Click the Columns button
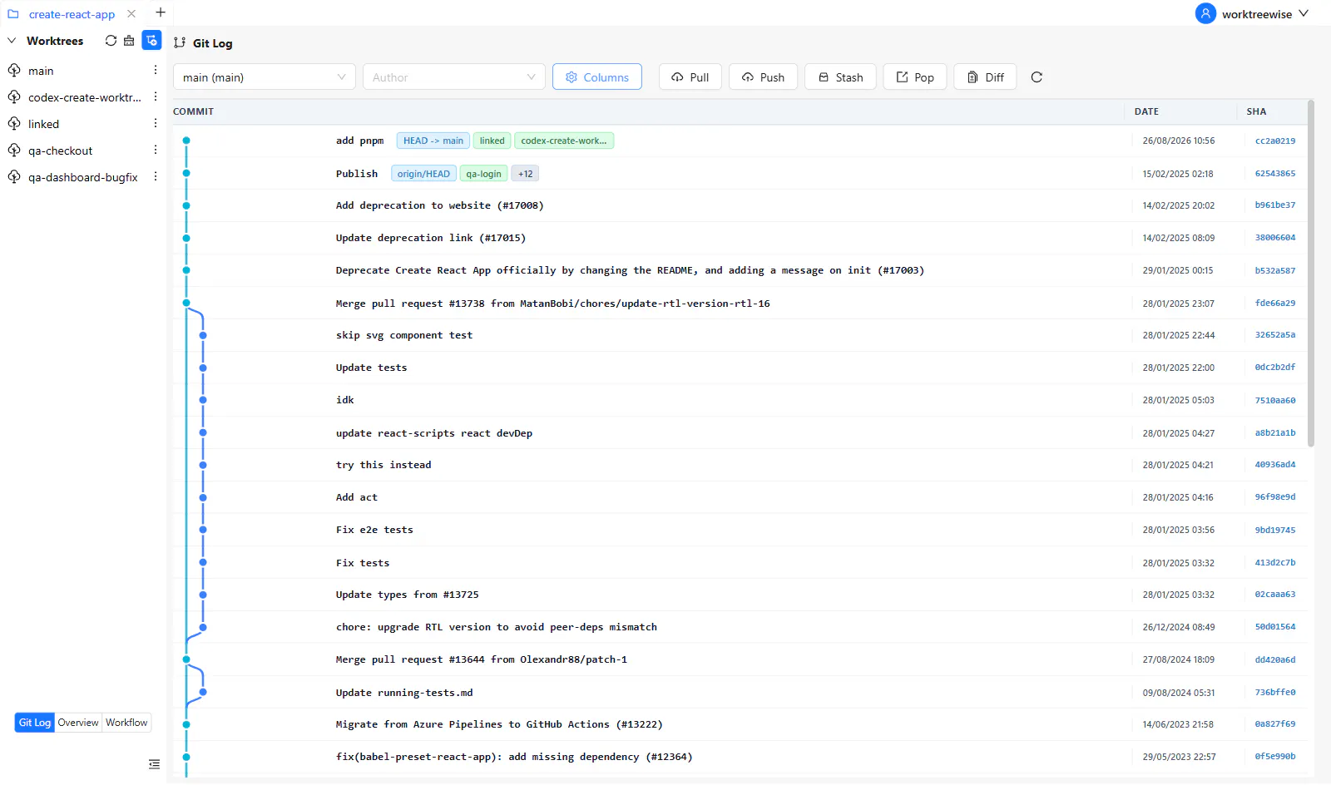The width and height of the screenshot is (1331, 790). click(597, 77)
